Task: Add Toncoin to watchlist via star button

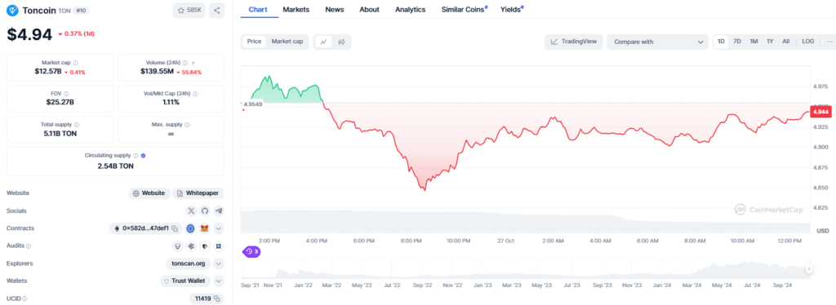Action: point(189,10)
